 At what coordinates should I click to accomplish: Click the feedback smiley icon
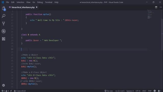pyautogui.click(x=155, y=91)
